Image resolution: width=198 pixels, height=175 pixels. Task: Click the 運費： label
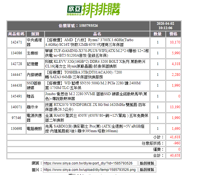coord(158,149)
